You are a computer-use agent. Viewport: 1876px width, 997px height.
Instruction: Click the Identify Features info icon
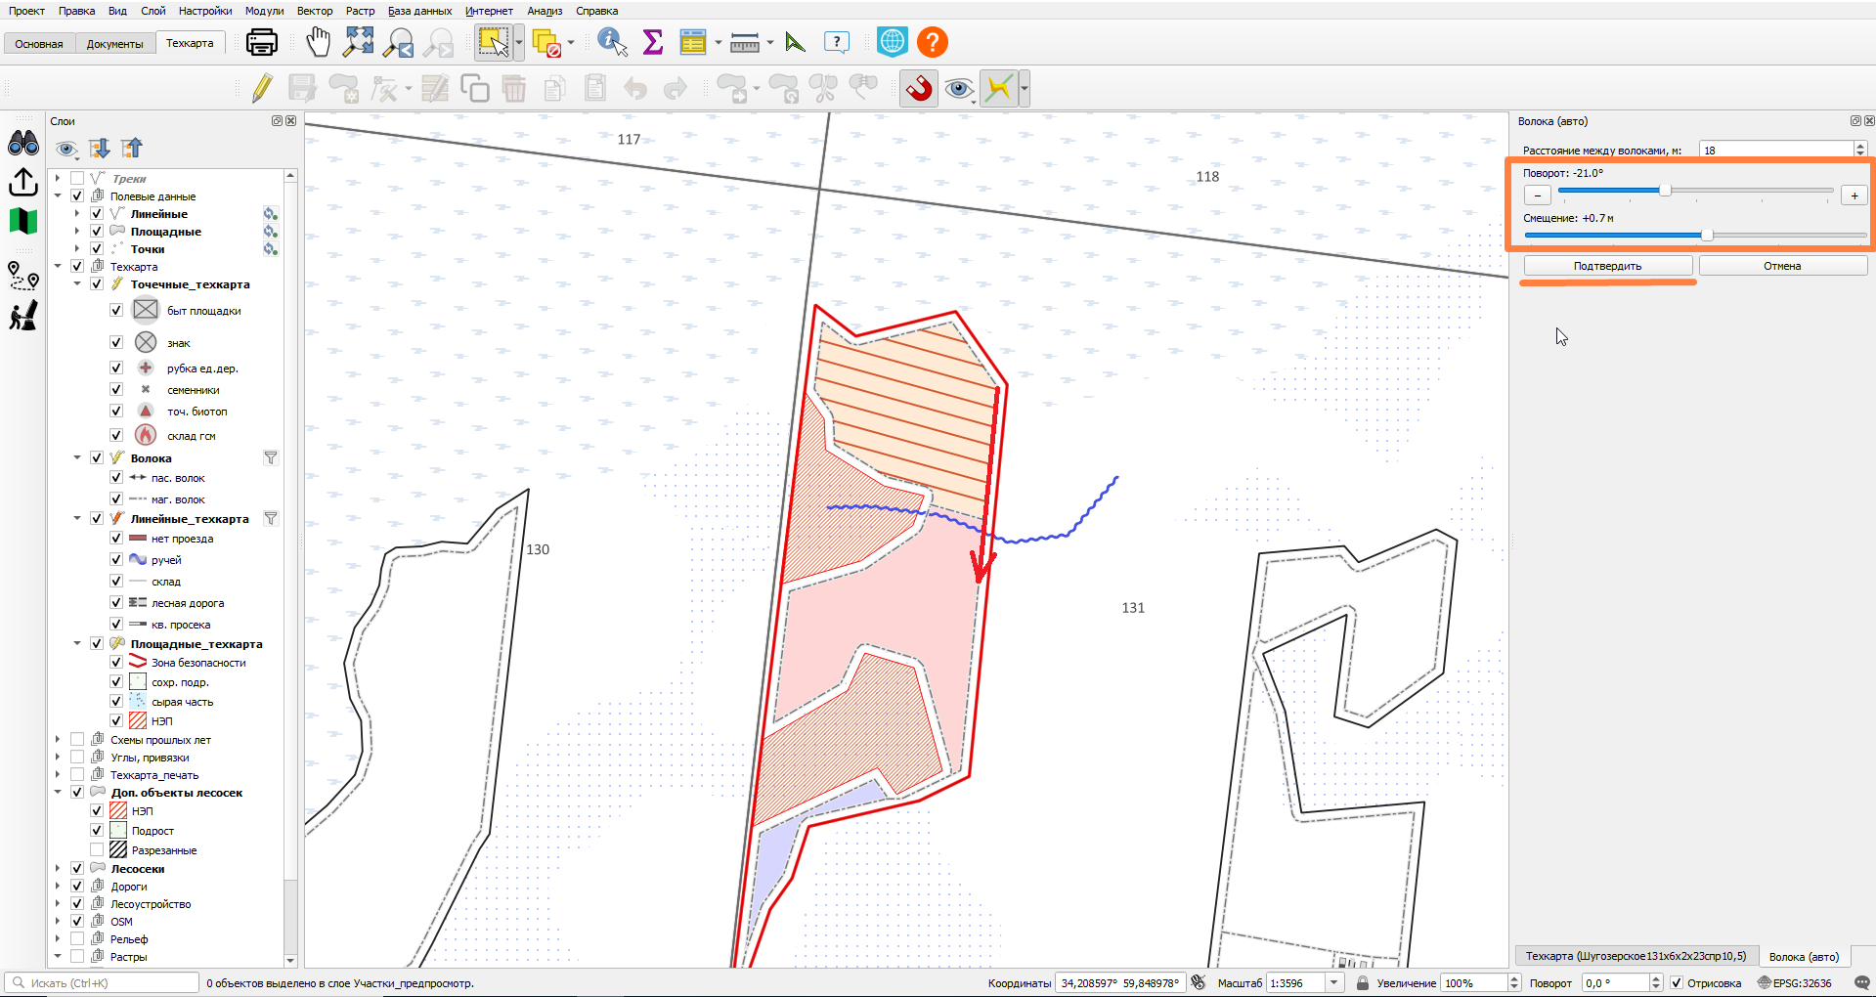pyautogui.click(x=612, y=42)
